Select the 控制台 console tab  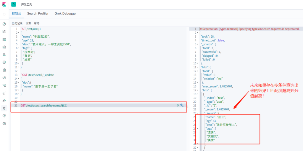17,14
